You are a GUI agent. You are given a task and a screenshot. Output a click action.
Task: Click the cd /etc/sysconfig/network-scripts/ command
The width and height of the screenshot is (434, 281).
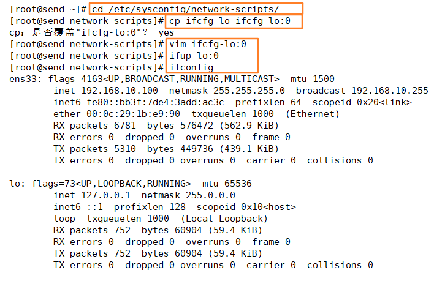[x=185, y=9]
